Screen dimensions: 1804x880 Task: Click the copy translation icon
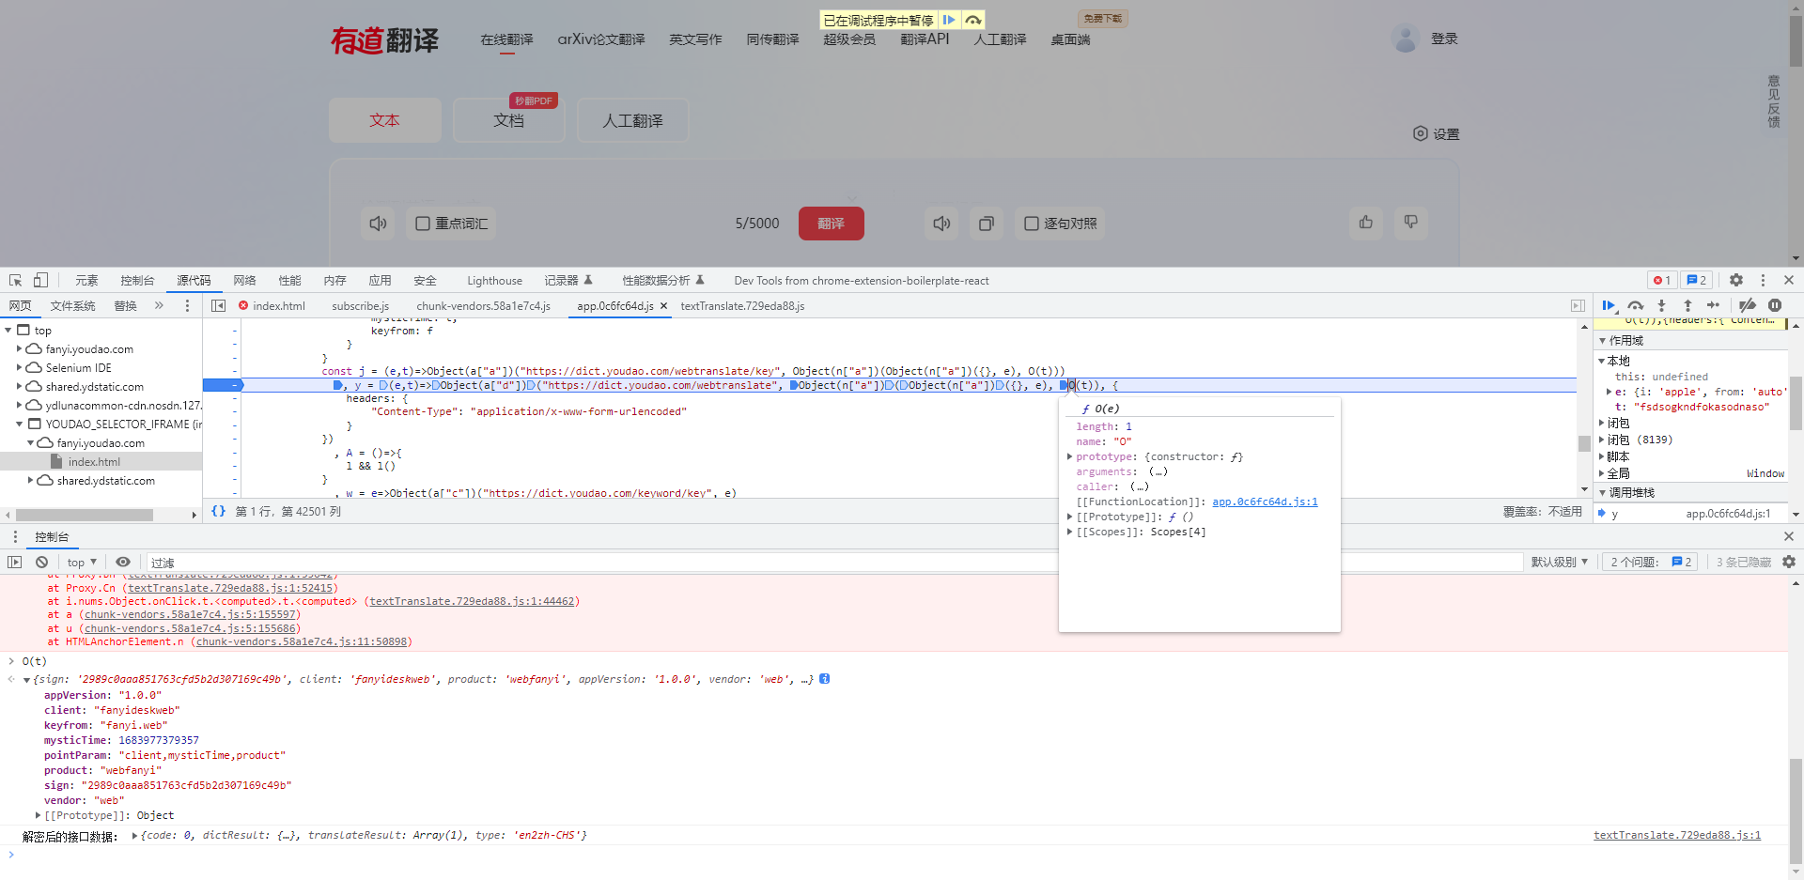(x=987, y=224)
